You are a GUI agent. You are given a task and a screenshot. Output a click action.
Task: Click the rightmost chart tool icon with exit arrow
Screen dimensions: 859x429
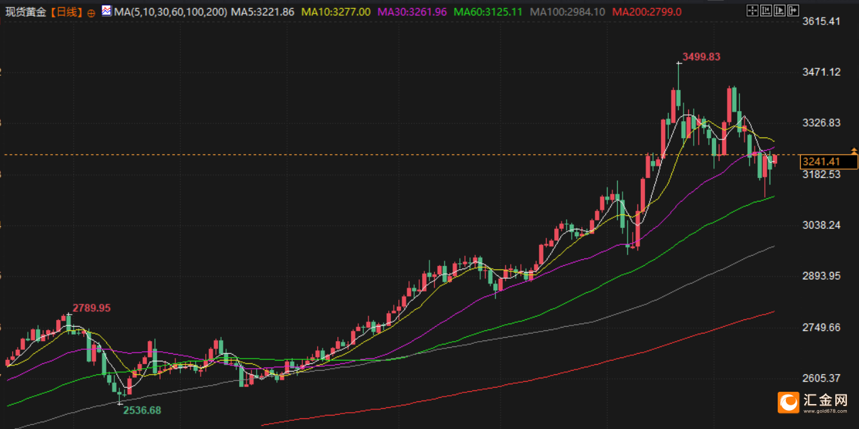pyautogui.click(x=793, y=10)
